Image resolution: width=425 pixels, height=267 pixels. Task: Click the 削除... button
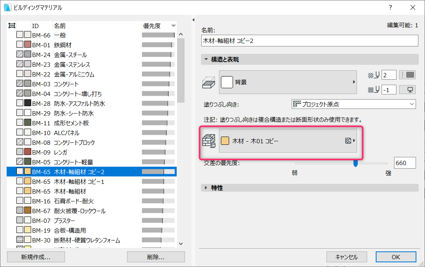[156, 257]
